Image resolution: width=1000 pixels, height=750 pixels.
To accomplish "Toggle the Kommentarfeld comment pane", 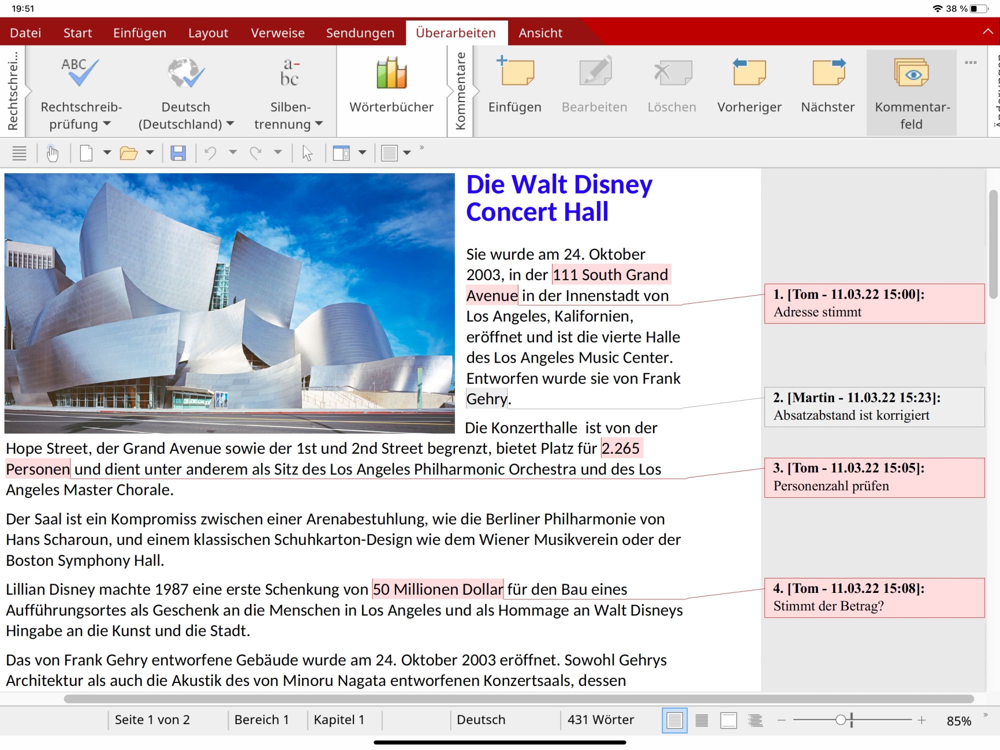I will (911, 93).
